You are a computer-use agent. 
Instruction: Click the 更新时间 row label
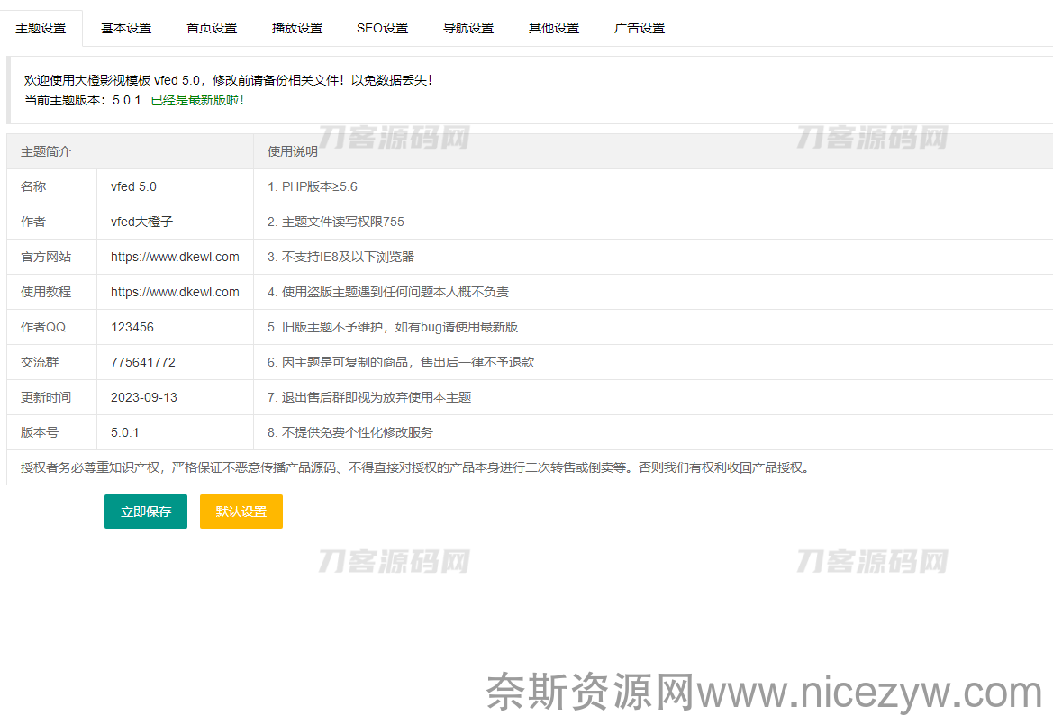(46, 397)
